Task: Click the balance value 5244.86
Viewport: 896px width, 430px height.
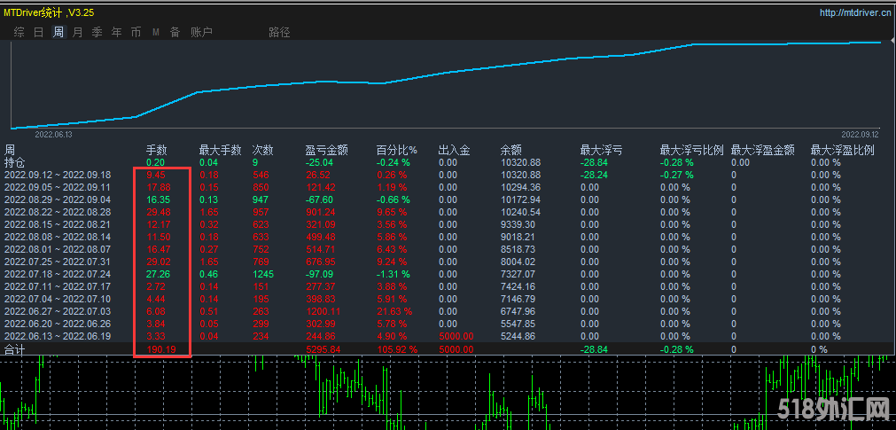Action: click(x=518, y=336)
